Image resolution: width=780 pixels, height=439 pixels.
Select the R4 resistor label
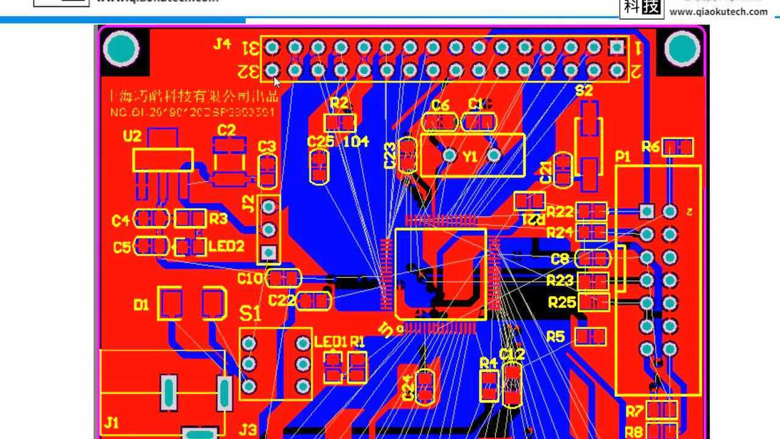pyautogui.click(x=489, y=363)
